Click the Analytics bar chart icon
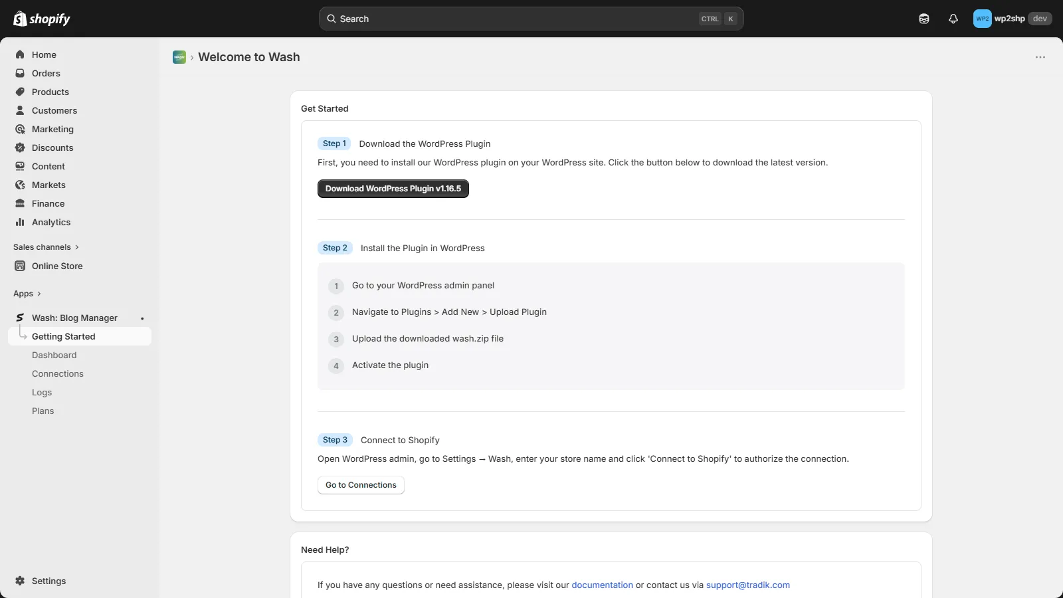Image resolution: width=1063 pixels, height=598 pixels. pyautogui.click(x=20, y=222)
